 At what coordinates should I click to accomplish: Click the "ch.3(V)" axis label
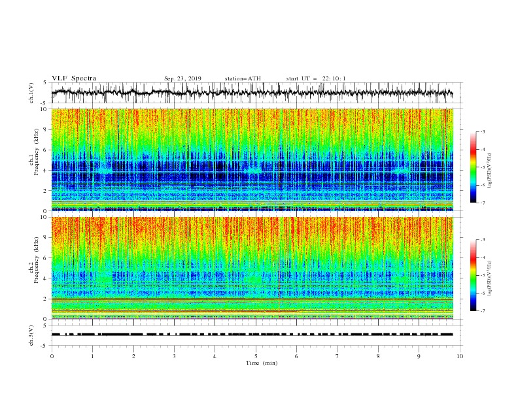point(31,335)
